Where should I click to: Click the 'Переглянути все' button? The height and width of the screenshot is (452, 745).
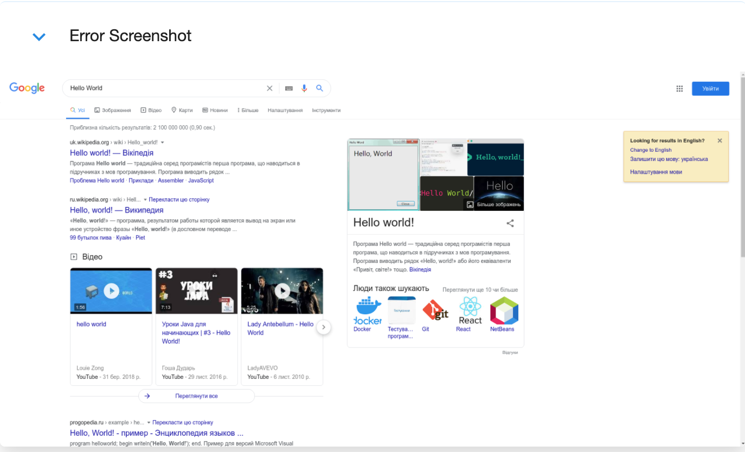click(196, 396)
